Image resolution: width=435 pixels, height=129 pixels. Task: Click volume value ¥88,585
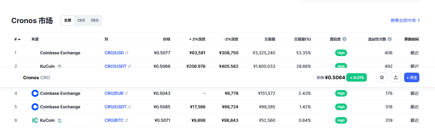267,107
